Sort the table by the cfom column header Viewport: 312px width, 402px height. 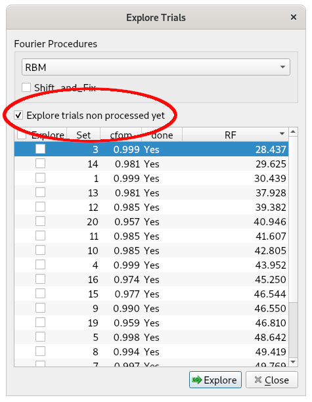121,135
